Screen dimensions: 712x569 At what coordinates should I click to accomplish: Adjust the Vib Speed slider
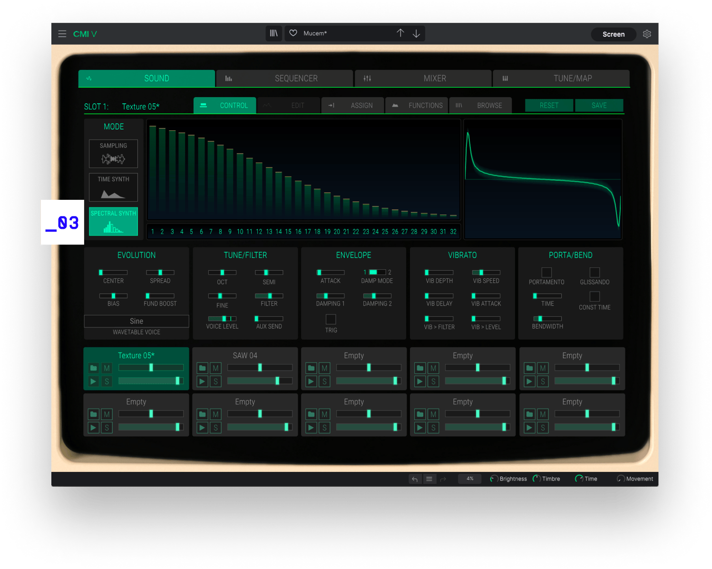[486, 272]
